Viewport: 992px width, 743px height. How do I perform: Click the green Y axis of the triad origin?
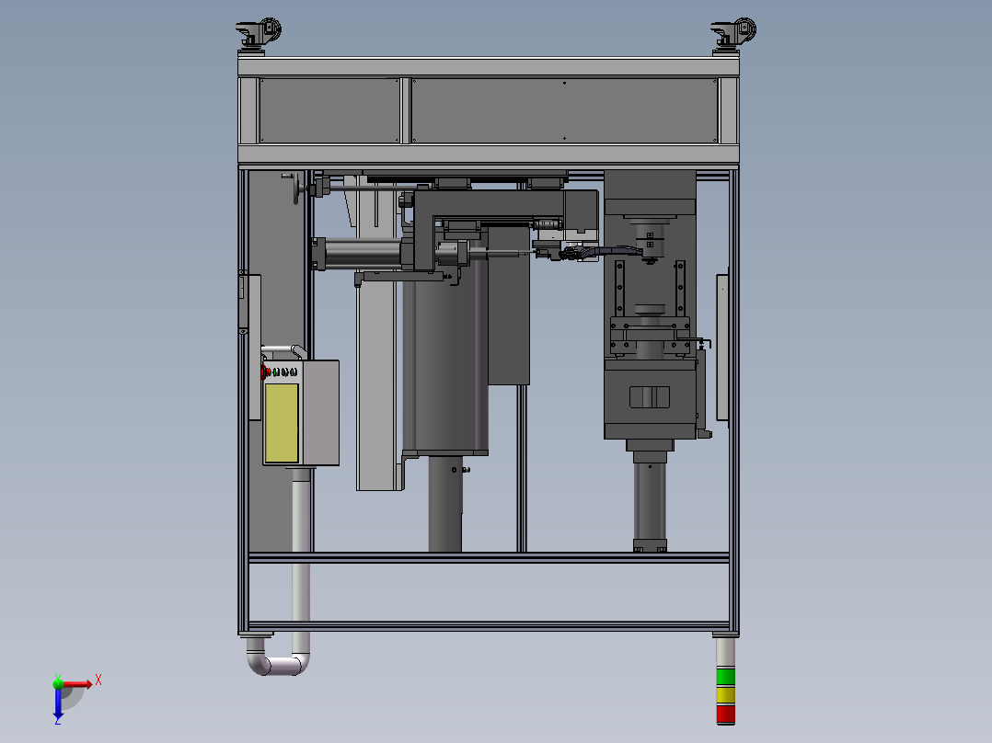[58, 682]
